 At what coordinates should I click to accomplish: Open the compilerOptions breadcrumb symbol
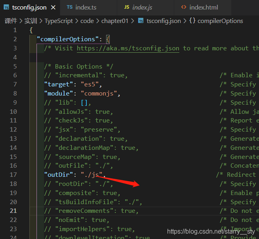(x=220, y=21)
